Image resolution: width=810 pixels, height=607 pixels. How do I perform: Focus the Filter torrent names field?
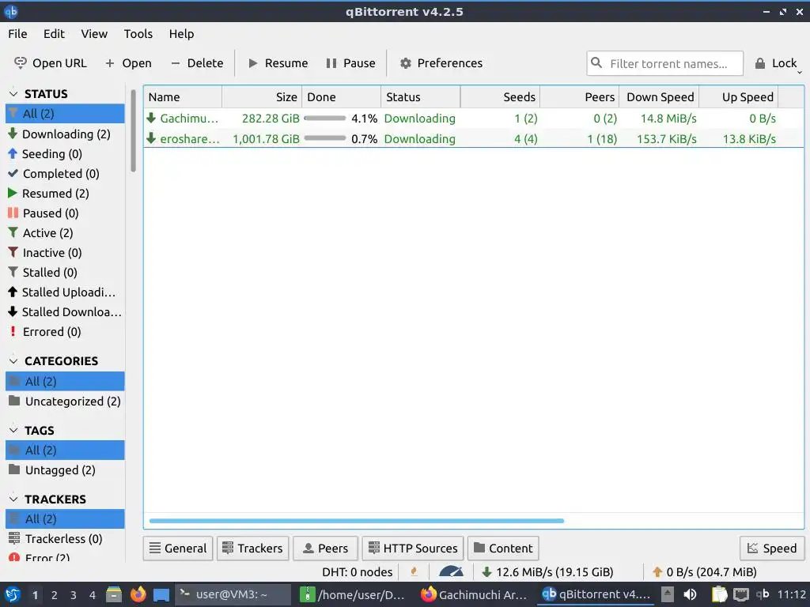click(x=664, y=63)
